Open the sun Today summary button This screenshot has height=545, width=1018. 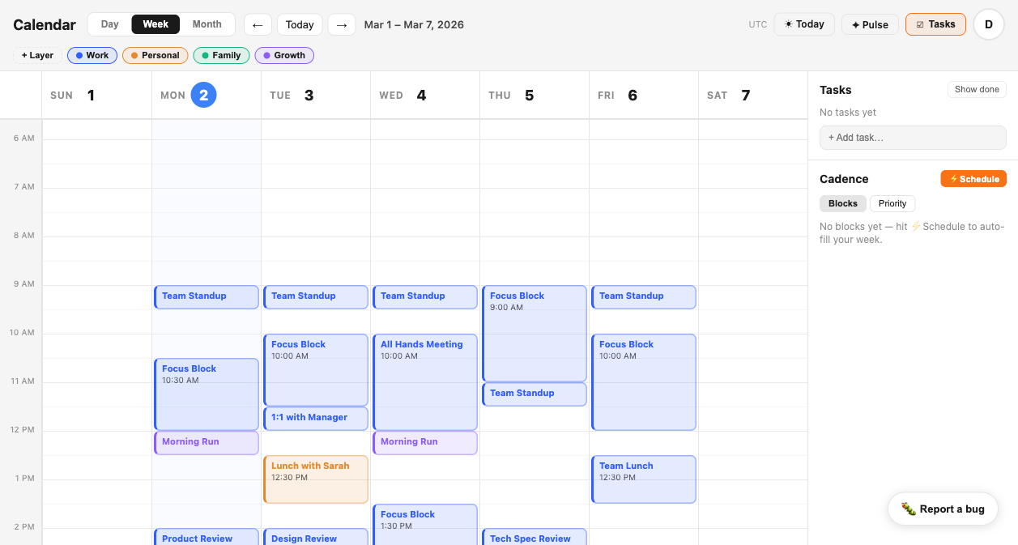click(804, 24)
